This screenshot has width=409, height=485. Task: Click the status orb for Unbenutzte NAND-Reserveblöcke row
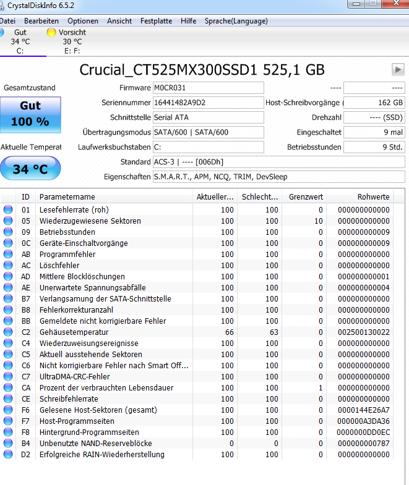click(x=8, y=443)
